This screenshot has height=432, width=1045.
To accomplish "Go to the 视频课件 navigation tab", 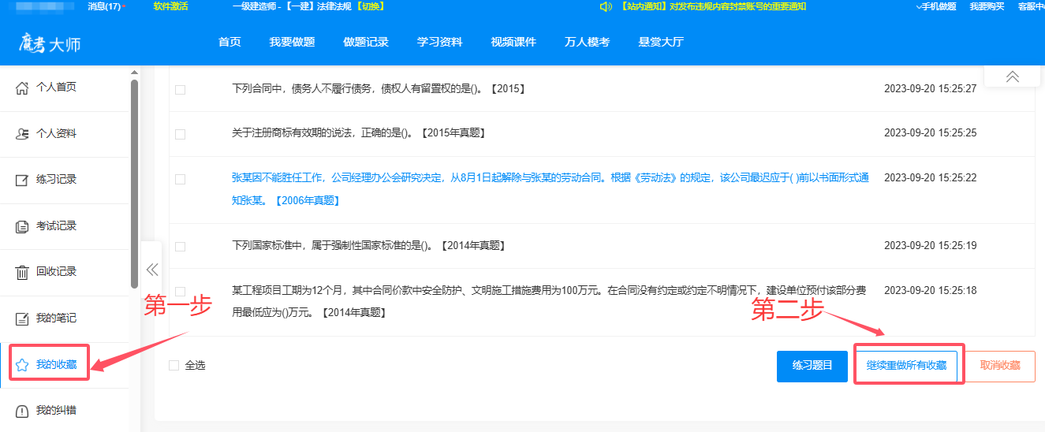I will [x=513, y=43].
